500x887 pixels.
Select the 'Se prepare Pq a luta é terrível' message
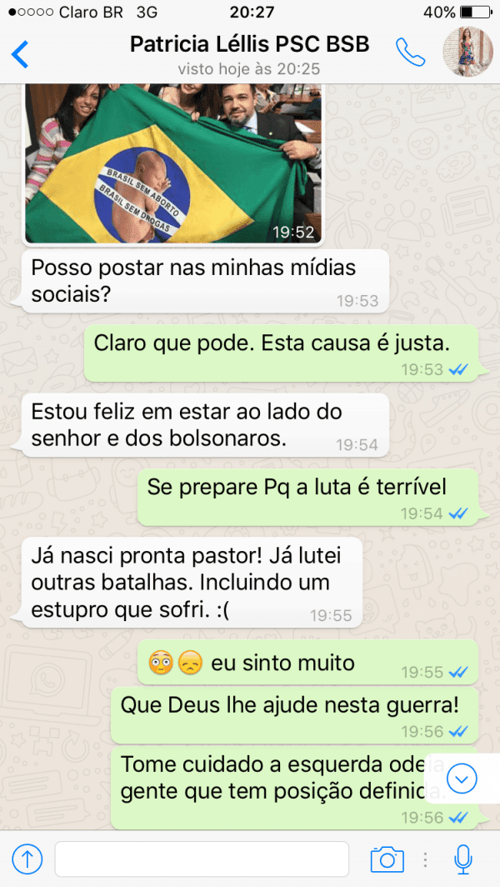(x=307, y=497)
